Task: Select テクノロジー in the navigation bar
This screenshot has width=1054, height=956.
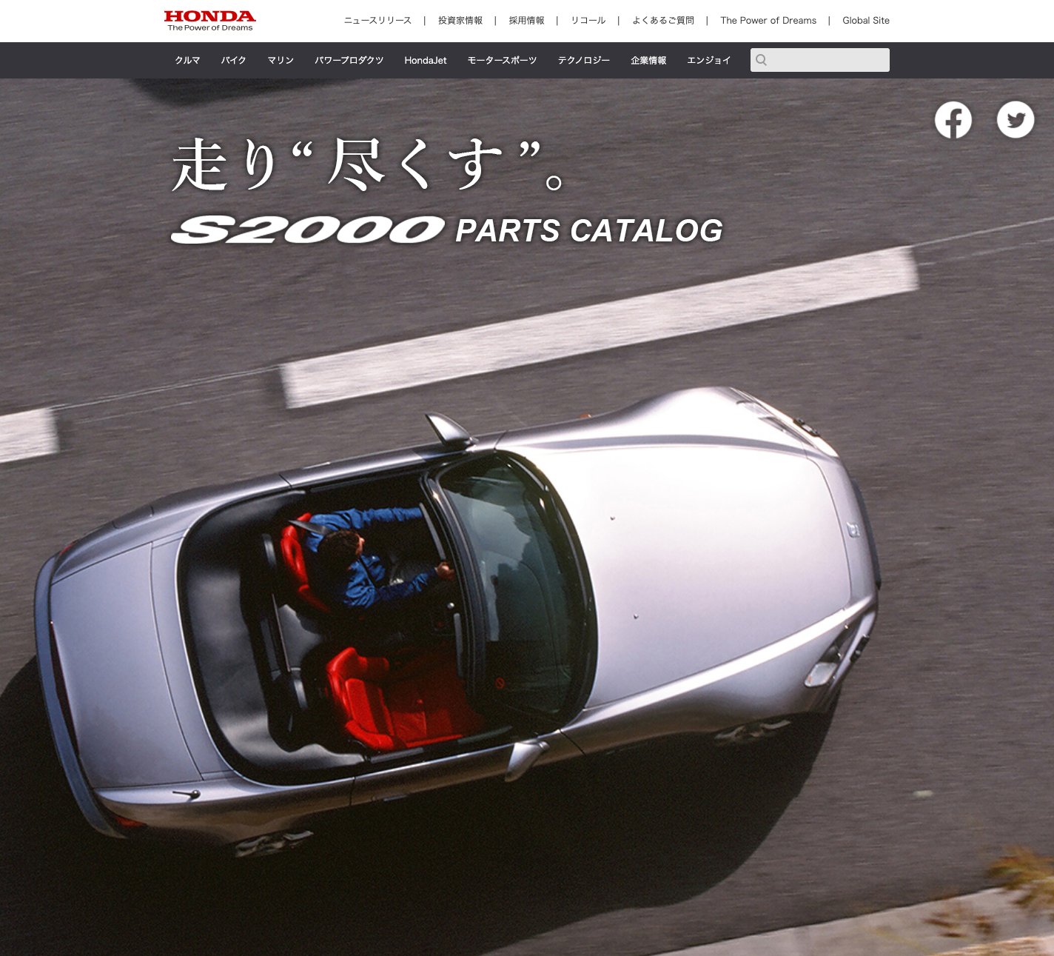Action: point(584,60)
